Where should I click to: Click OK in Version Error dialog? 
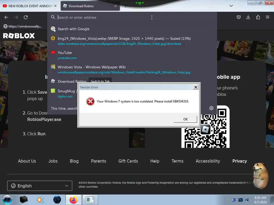[185, 119]
